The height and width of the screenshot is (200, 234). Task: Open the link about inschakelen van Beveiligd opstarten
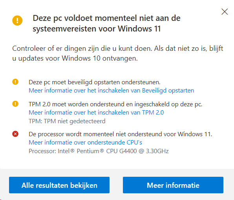(112, 91)
